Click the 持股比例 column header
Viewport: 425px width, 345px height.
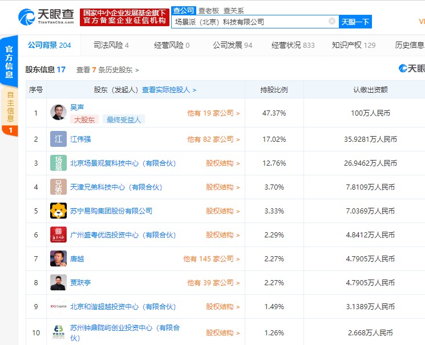click(x=274, y=90)
